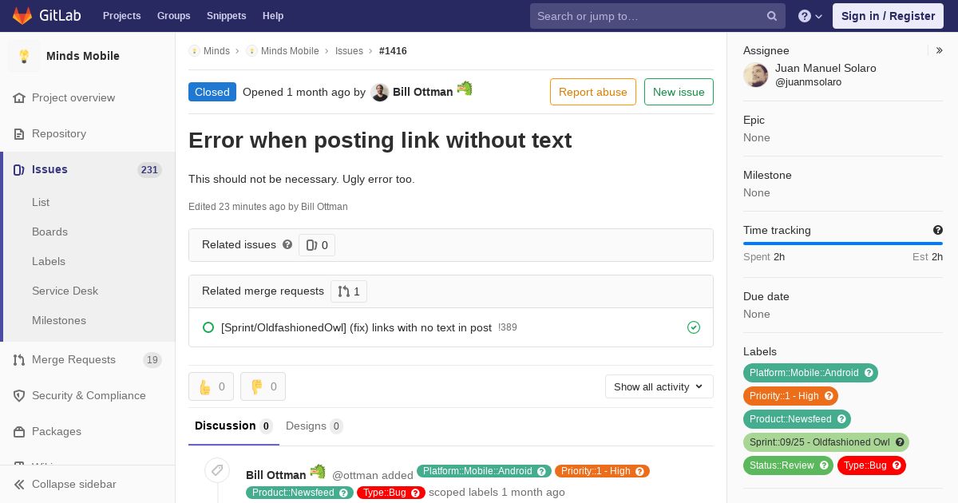The height and width of the screenshot is (503, 958).
Task: Click help icon on Platform::Mobile::Android sidebar label
Action: click(869, 373)
